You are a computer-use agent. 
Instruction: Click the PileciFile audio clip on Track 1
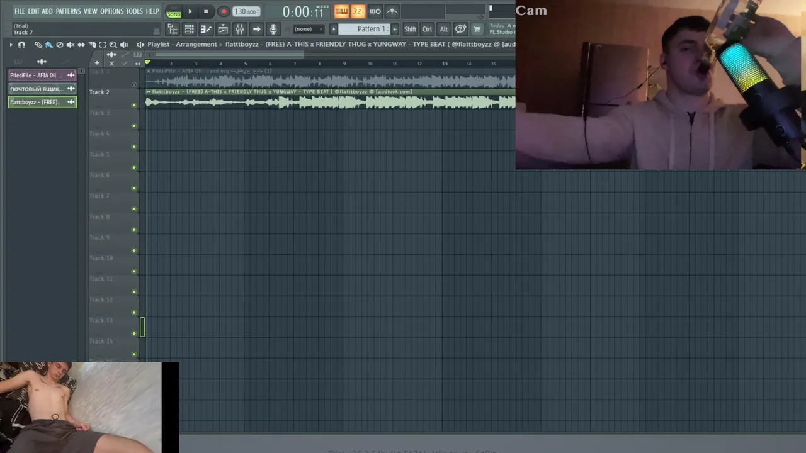click(331, 78)
